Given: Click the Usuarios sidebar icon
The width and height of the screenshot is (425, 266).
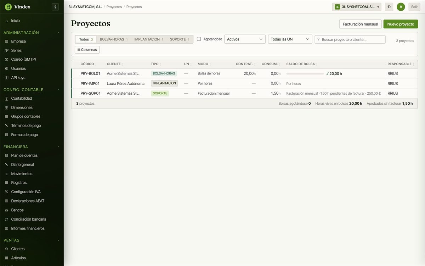Looking at the screenshot, I should [6, 69].
